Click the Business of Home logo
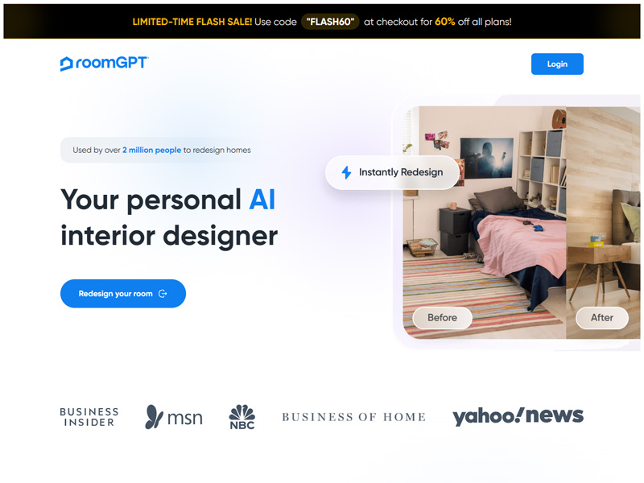The height and width of the screenshot is (483, 644). (x=353, y=417)
